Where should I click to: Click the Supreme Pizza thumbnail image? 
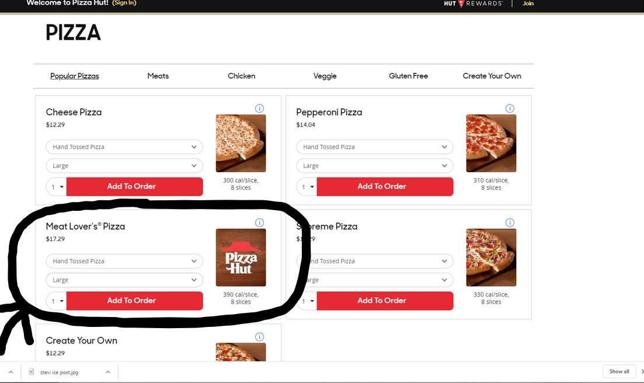[491, 257]
